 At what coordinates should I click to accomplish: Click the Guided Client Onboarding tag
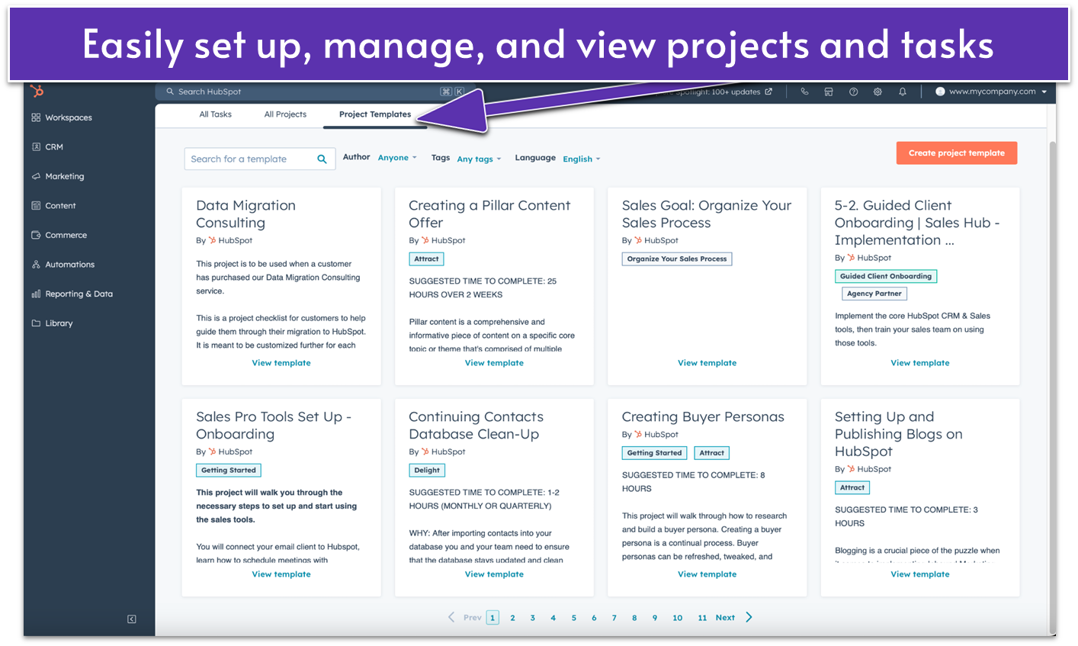[x=886, y=277]
